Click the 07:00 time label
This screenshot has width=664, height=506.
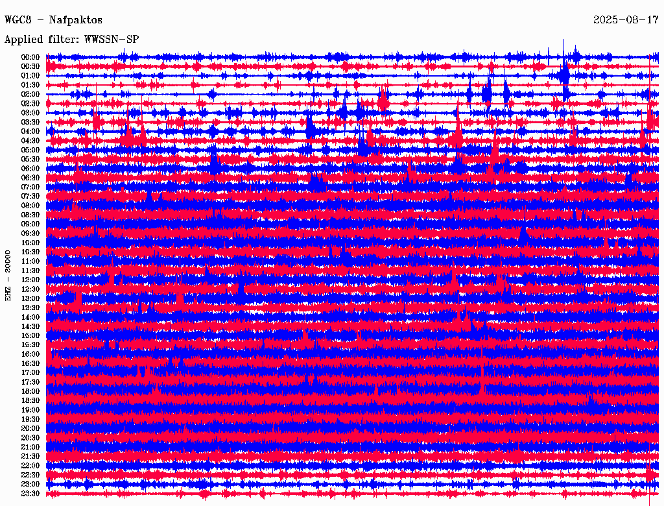(30, 187)
